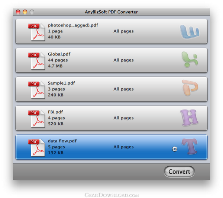The height and width of the screenshot is (198, 223).
Task: Select the file name Global.pdf
Action: pos(59,54)
